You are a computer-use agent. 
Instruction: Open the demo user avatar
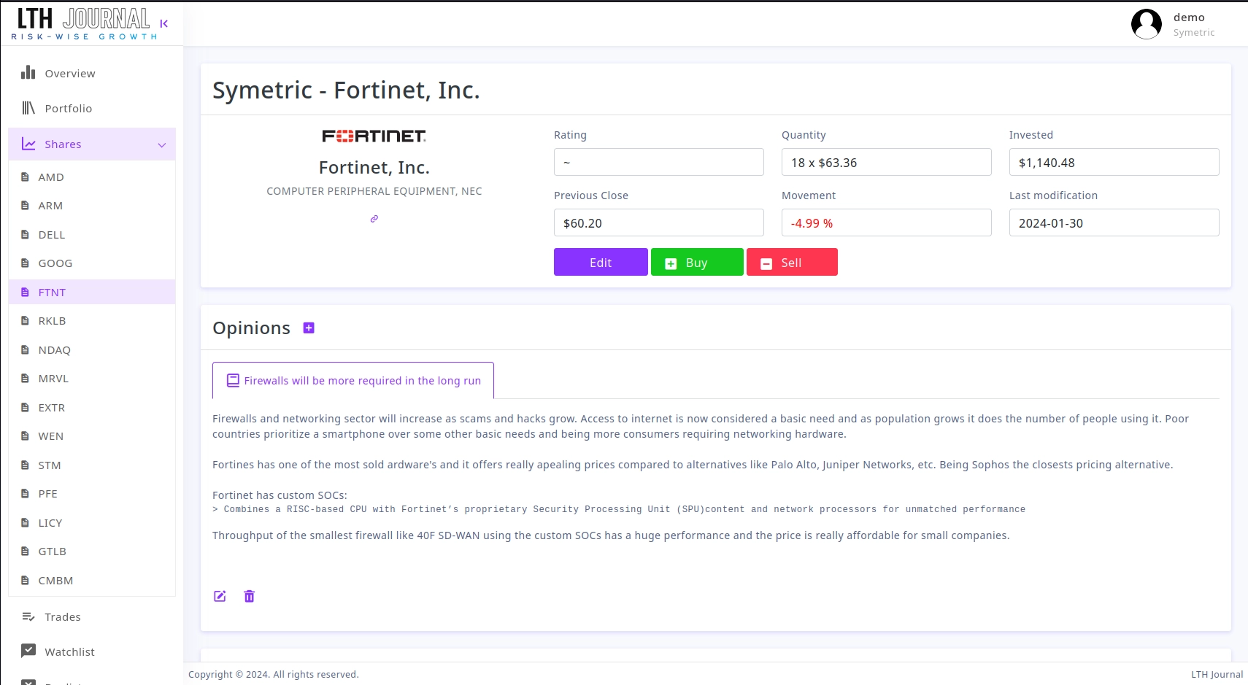pyautogui.click(x=1146, y=24)
